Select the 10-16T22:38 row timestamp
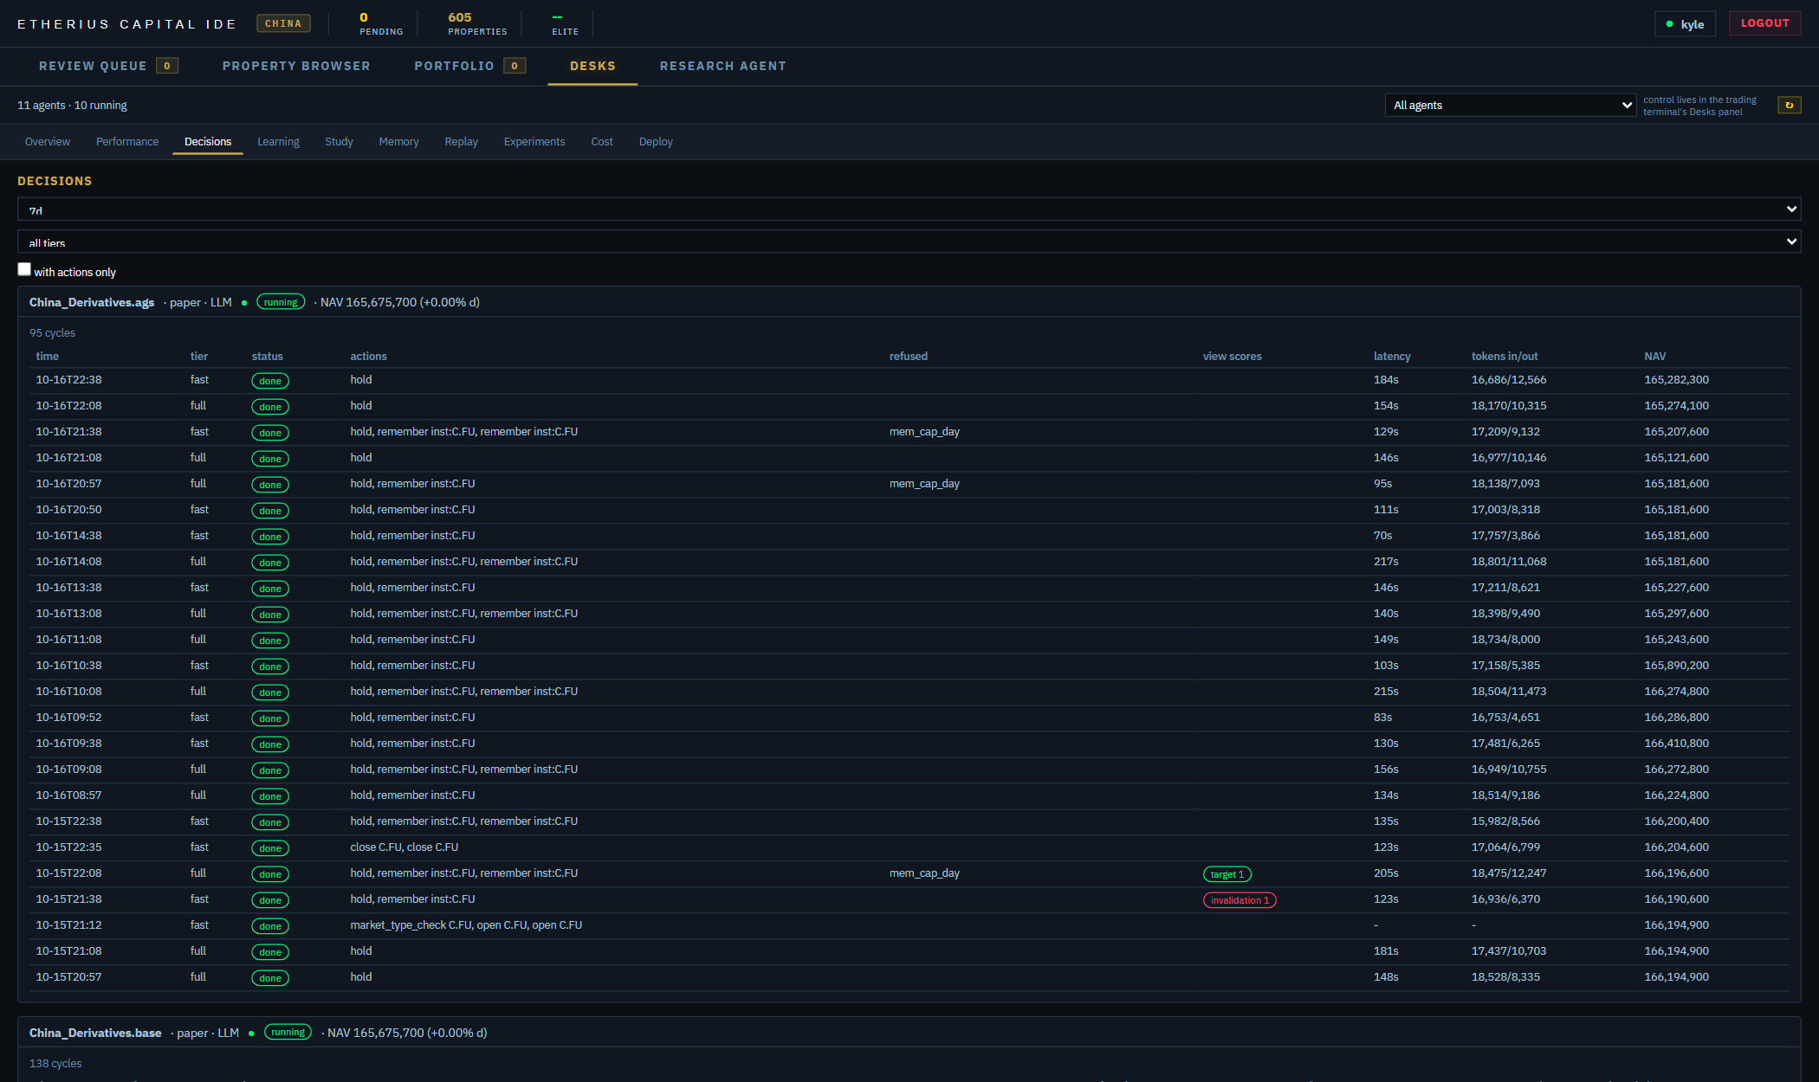The height and width of the screenshot is (1082, 1819). coord(68,380)
